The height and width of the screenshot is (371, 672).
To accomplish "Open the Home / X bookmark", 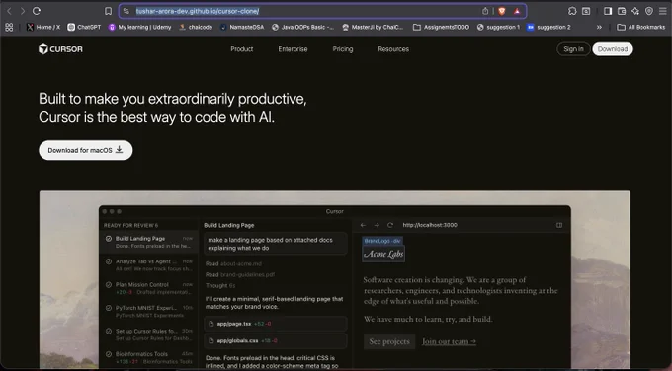I will coord(43,27).
